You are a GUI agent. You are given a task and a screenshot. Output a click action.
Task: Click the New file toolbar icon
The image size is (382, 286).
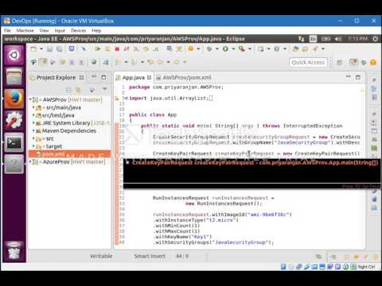pyautogui.click(x=33, y=48)
